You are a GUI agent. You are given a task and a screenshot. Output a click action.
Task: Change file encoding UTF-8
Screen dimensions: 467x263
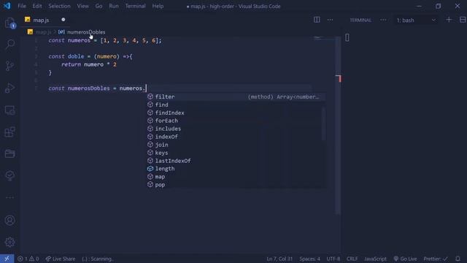click(x=333, y=259)
